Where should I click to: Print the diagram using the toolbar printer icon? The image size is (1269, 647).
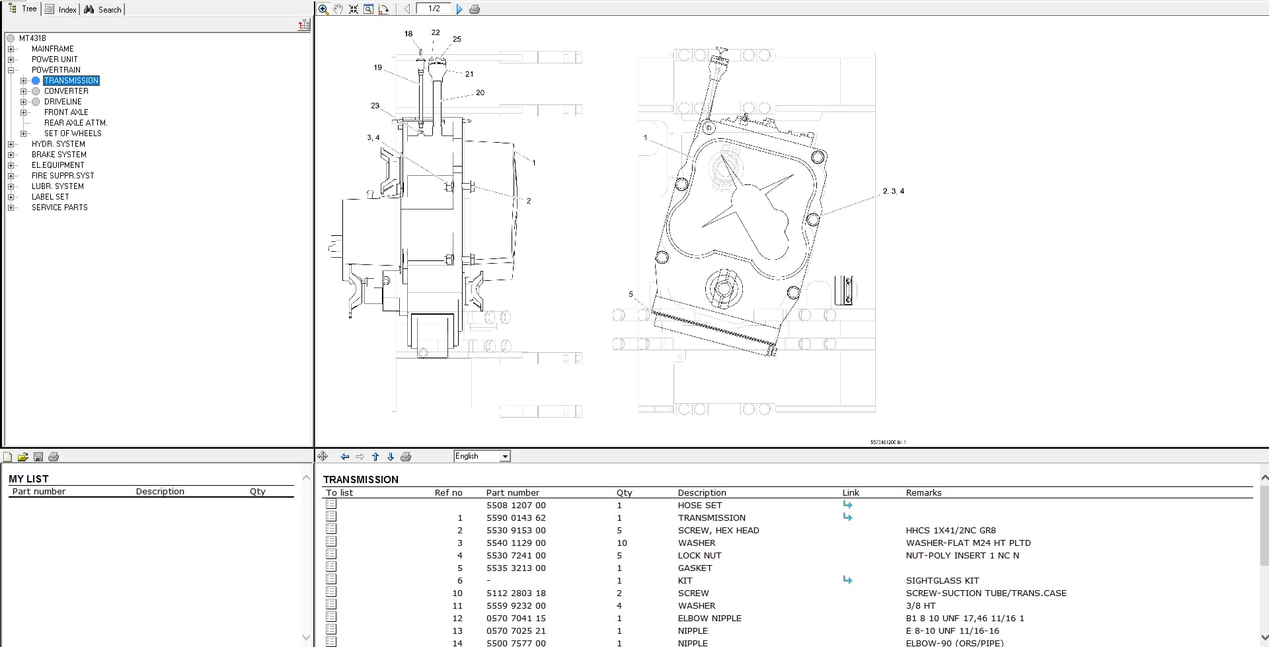[475, 9]
